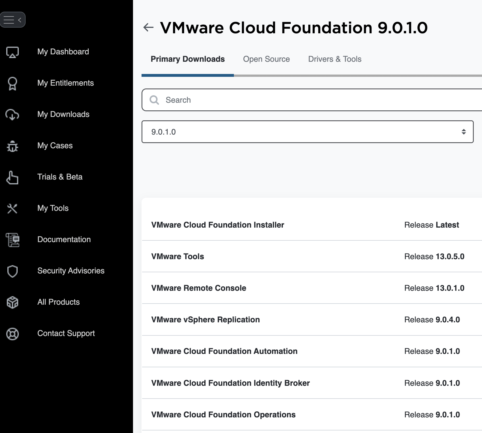Click the My Entitlements ribbon icon
482x433 pixels.
pos(13,83)
